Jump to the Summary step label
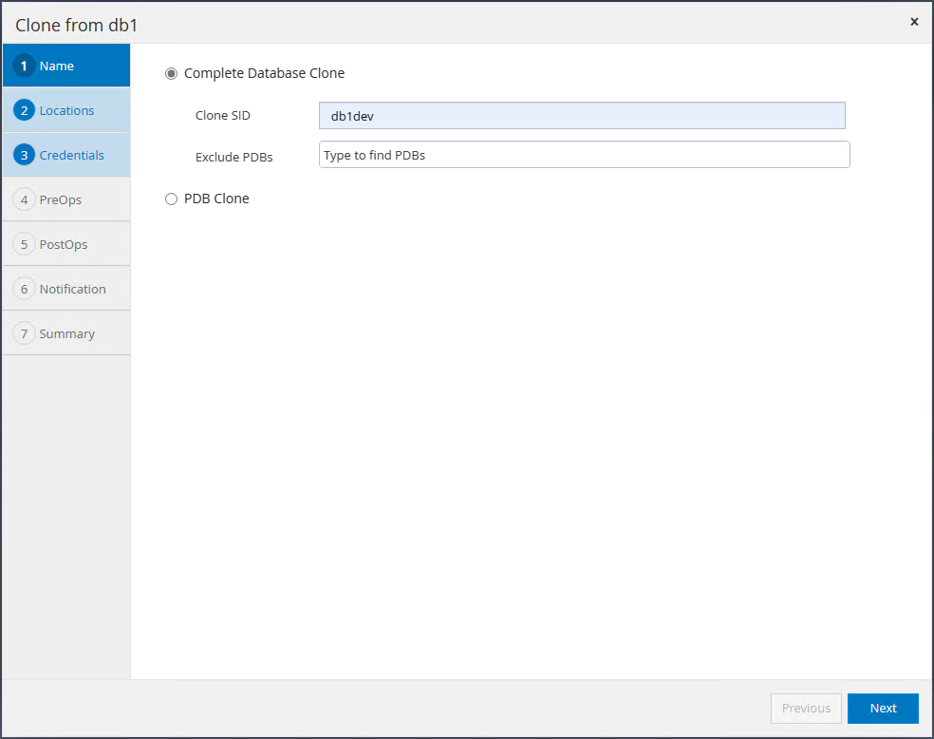934x739 pixels. pyautogui.click(x=66, y=333)
